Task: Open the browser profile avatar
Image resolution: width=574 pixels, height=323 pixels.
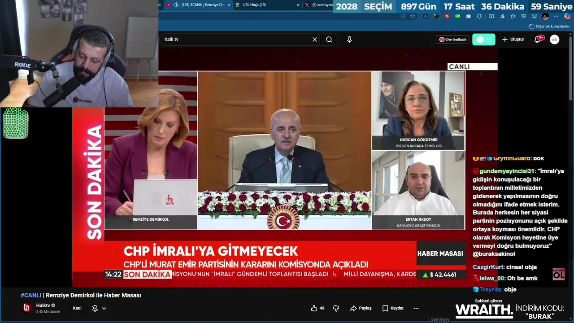Action: click(x=545, y=16)
